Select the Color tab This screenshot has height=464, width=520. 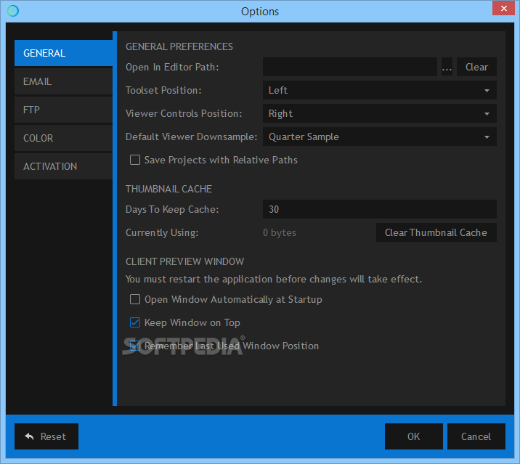click(x=63, y=138)
